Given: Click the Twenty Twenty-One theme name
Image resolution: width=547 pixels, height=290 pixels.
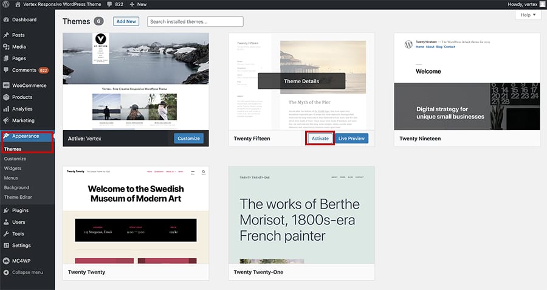Looking at the screenshot, I should [x=258, y=272].
